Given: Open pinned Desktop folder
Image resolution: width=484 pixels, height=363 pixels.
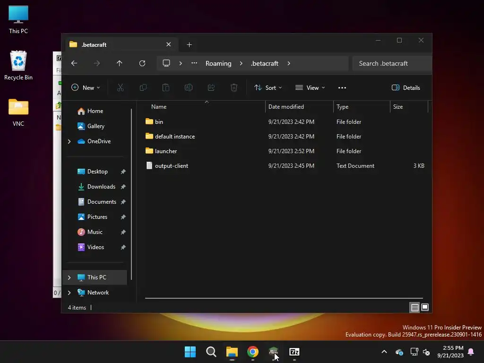Looking at the screenshot, I should tap(97, 172).
